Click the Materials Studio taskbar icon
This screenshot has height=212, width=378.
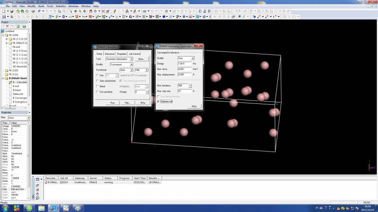pyautogui.click(x=53, y=208)
